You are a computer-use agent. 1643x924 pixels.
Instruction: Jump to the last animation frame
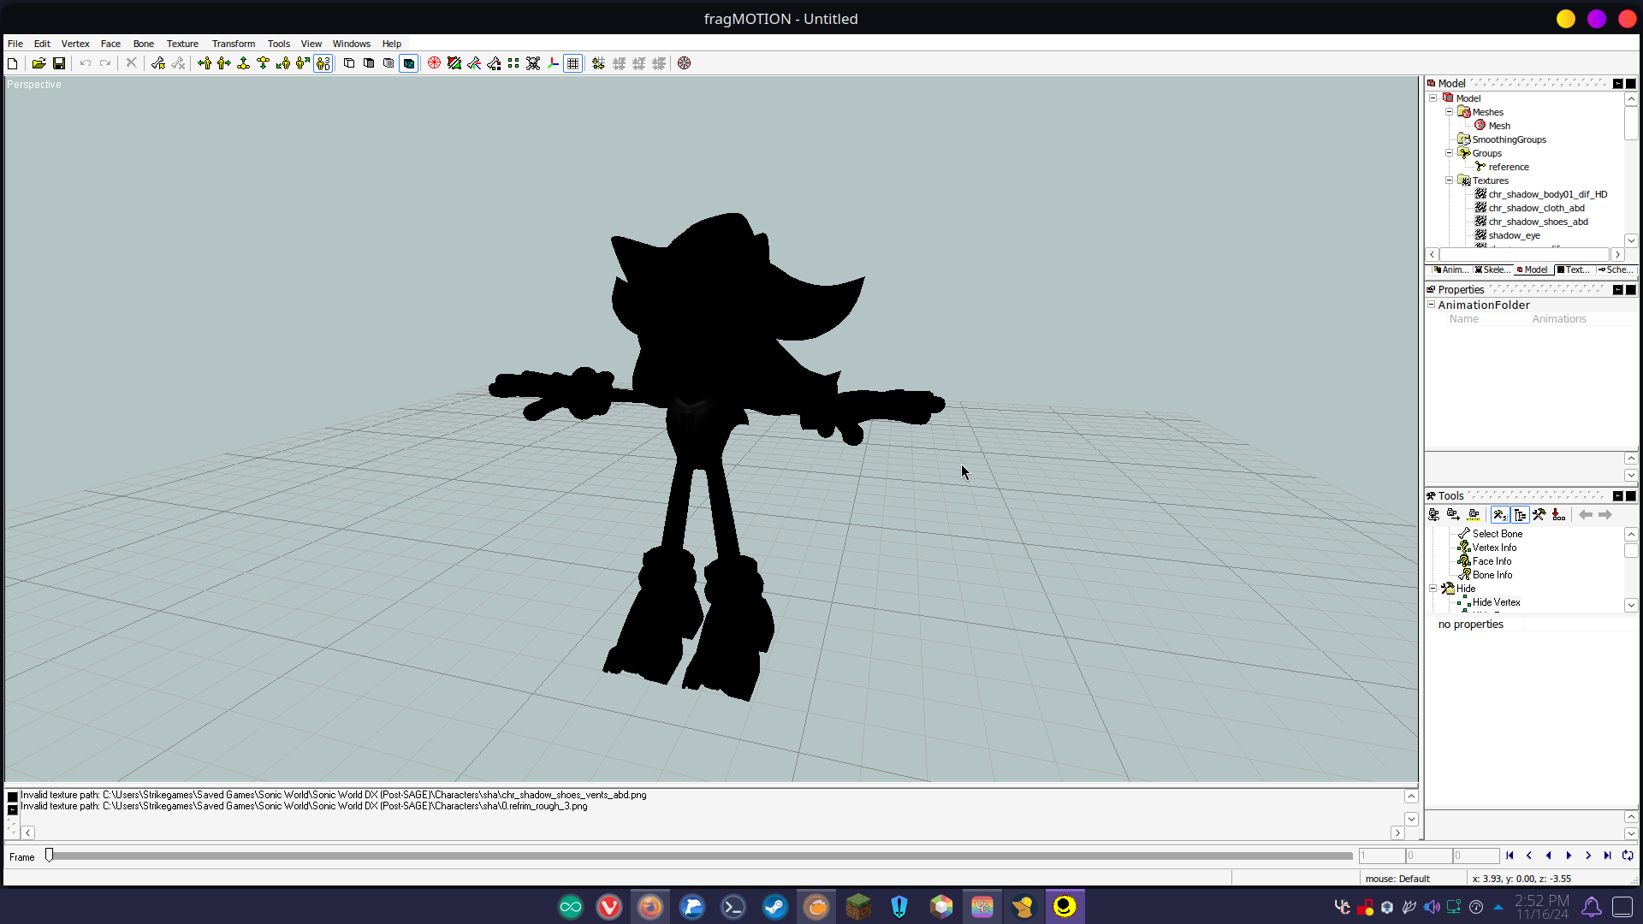(x=1607, y=856)
